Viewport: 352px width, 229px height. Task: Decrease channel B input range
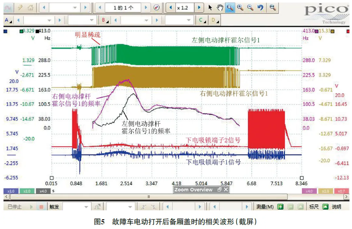[116, 21]
